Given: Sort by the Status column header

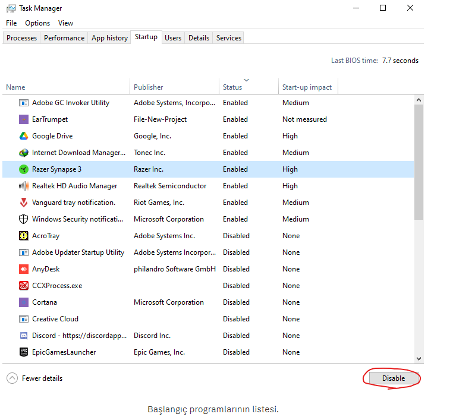Looking at the screenshot, I should [248, 87].
